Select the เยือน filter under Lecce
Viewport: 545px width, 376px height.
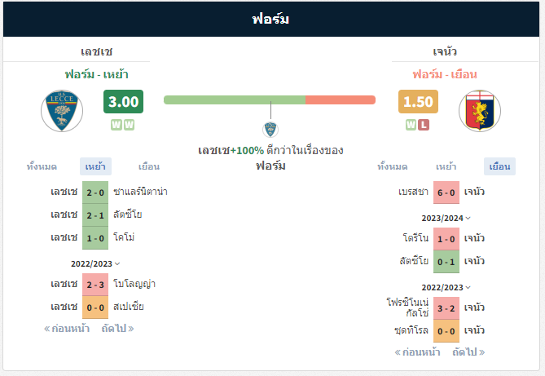pos(149,166)
